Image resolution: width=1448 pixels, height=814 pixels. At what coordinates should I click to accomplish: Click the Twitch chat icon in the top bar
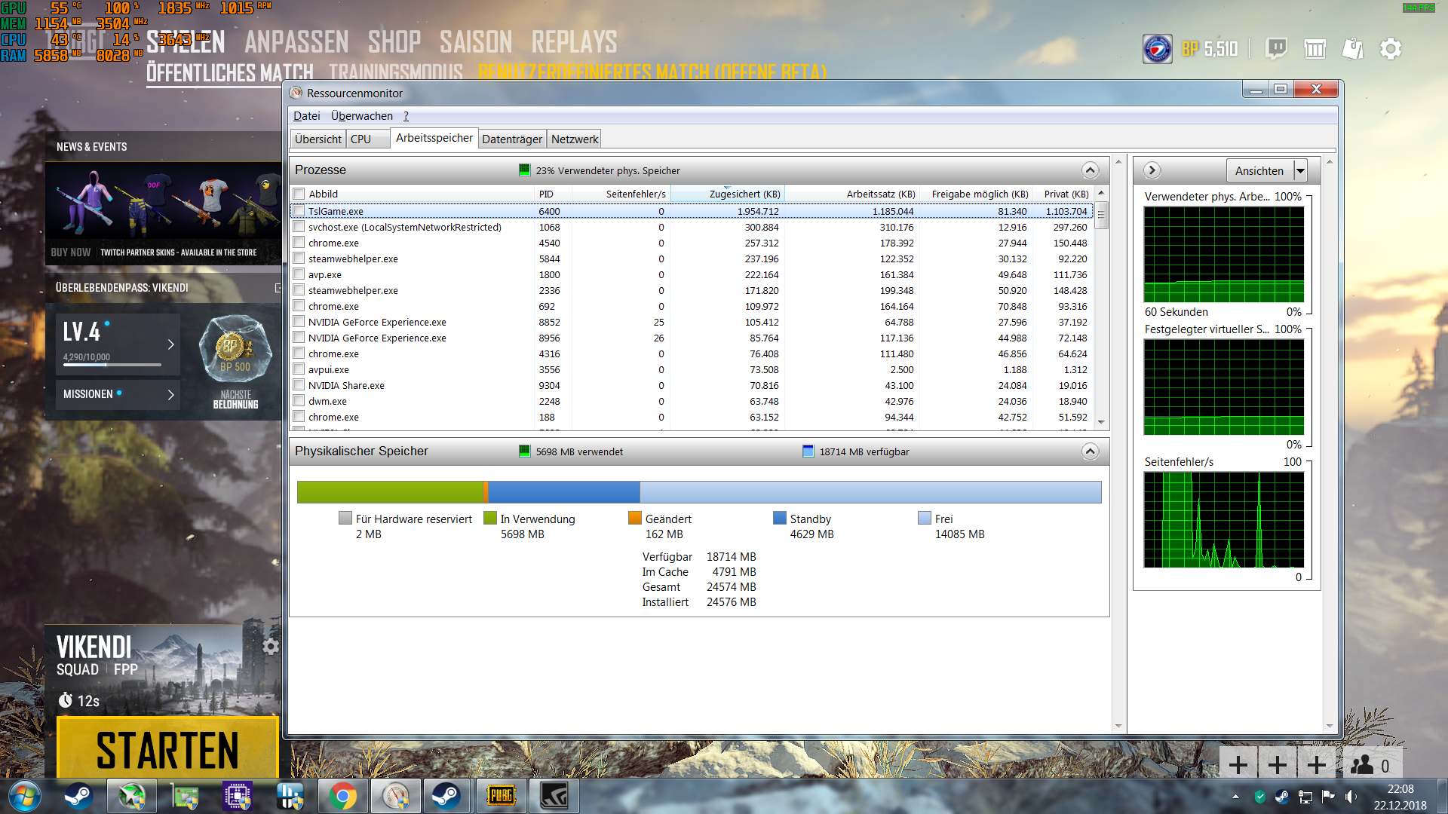(1276, 49)
